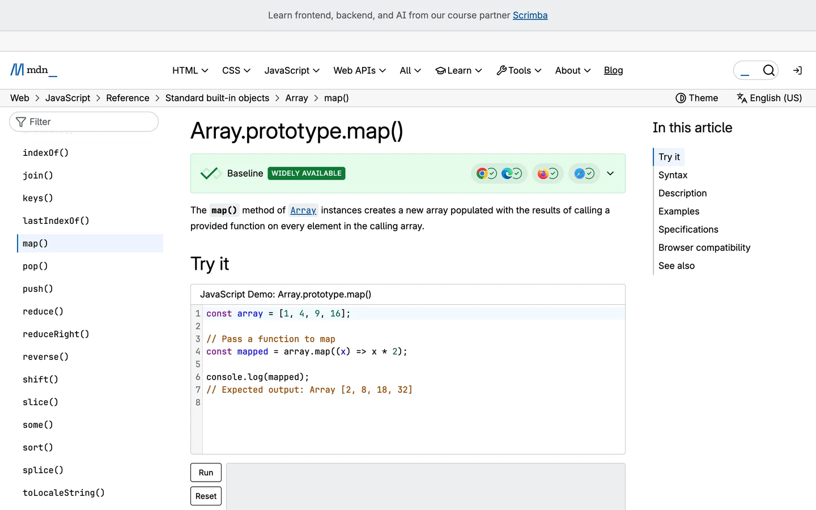Screen dimensions: 816x510
Task: Open reduce() in the sidebar
Action: click(x=43, y=312)
